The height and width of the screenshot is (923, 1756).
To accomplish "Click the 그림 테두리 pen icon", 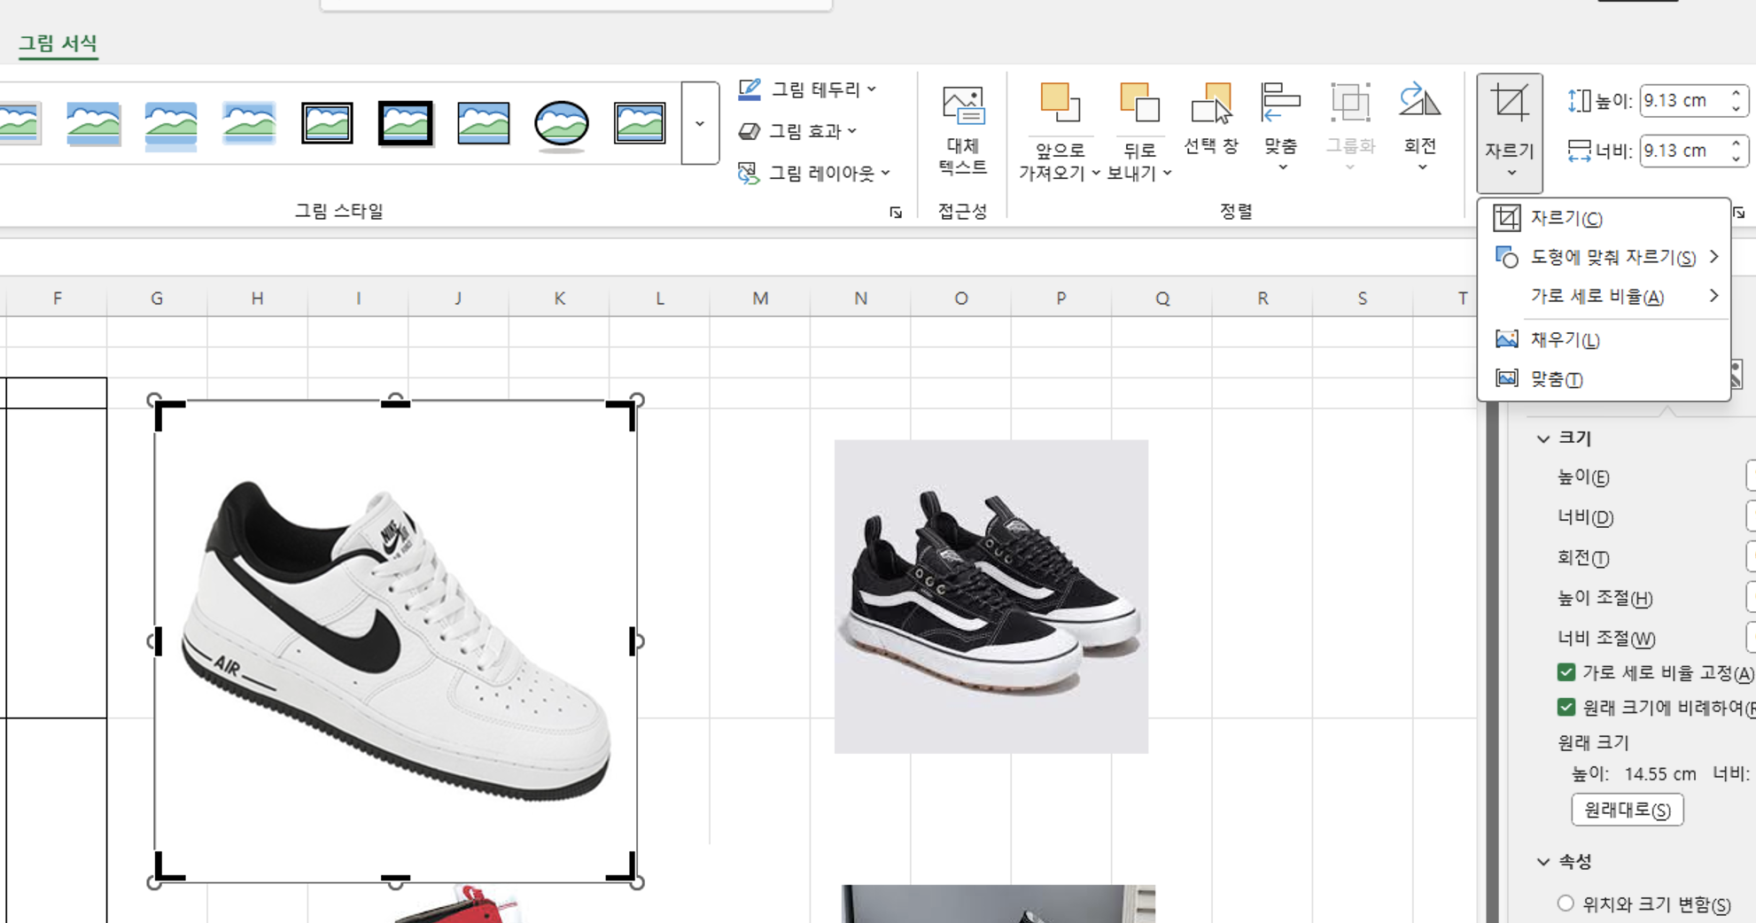I will point(750,89).
